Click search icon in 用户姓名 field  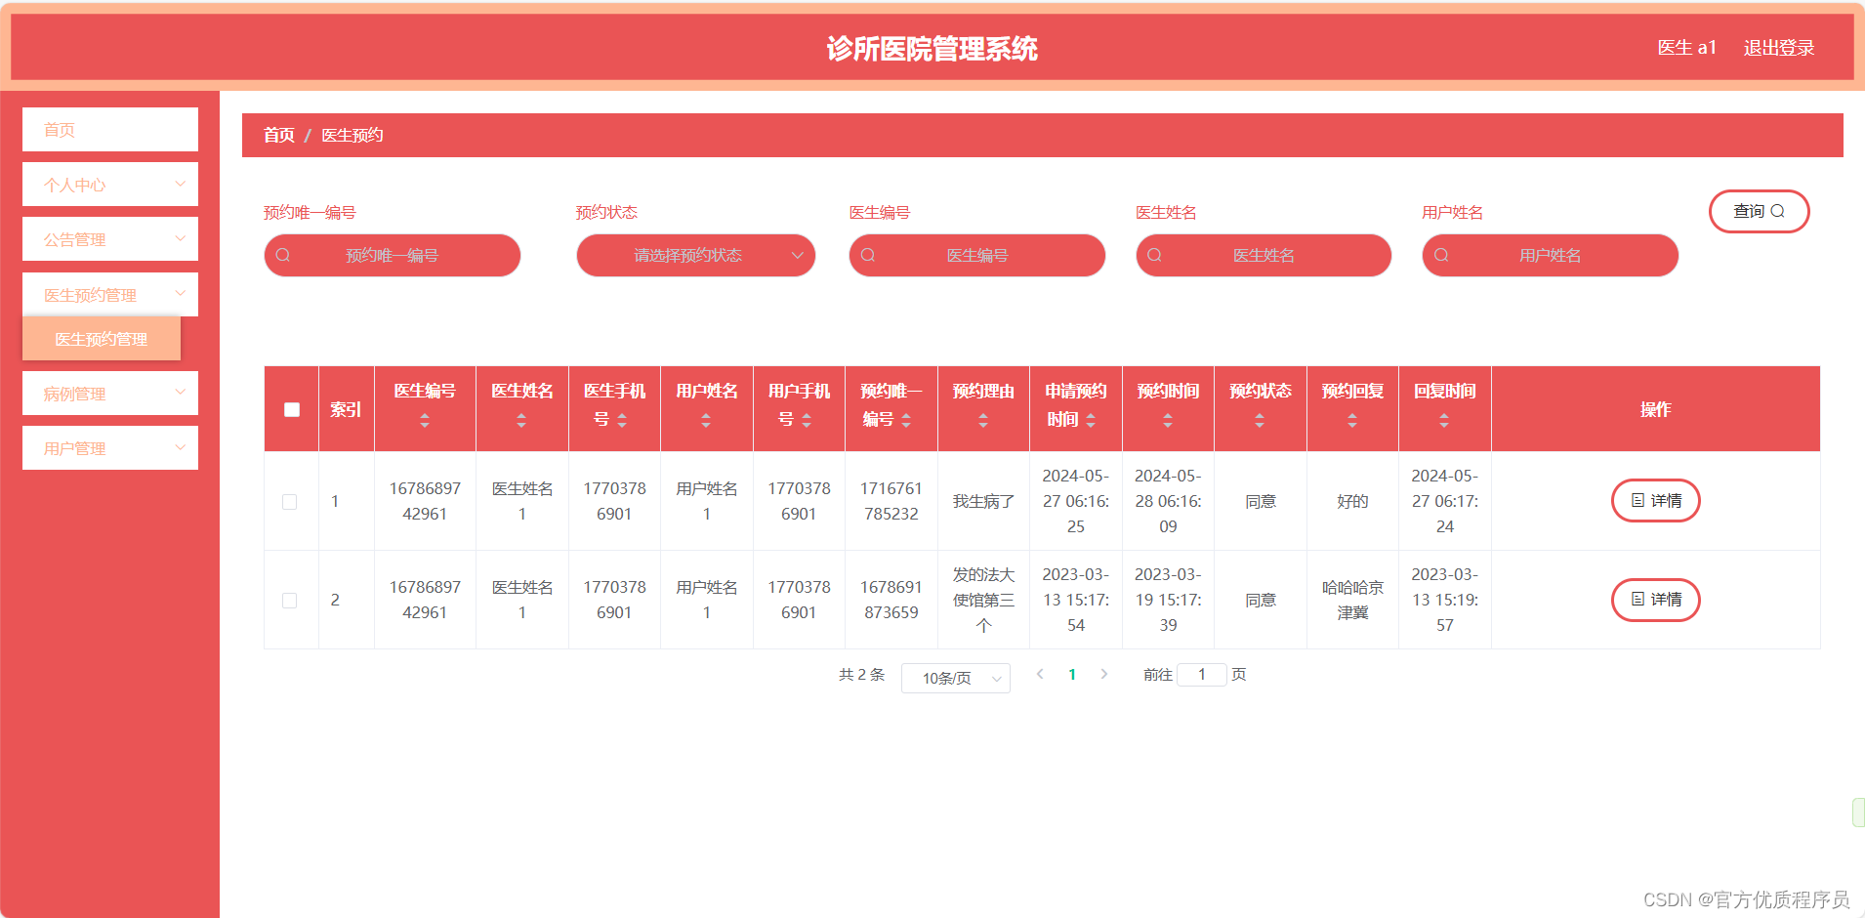[1441, 255]
